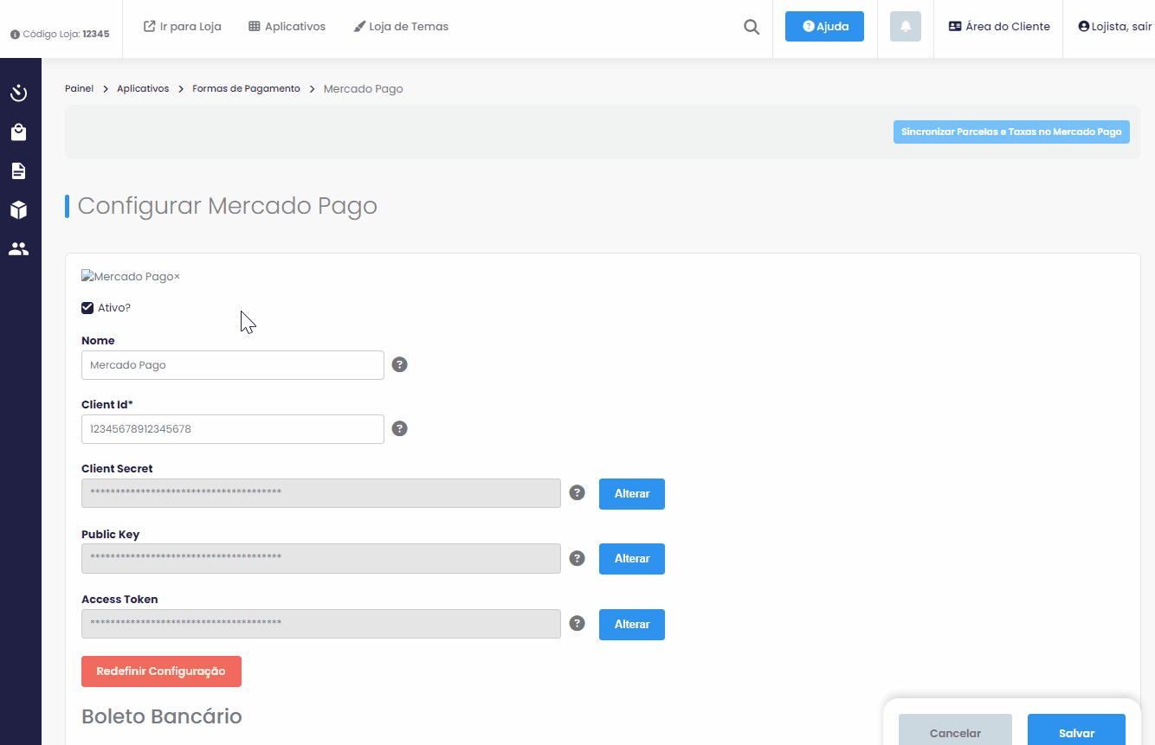Open the dashboard speedometer icon in sidebar
This screenshot has height=745, width=1155.
tap(18, 93)
